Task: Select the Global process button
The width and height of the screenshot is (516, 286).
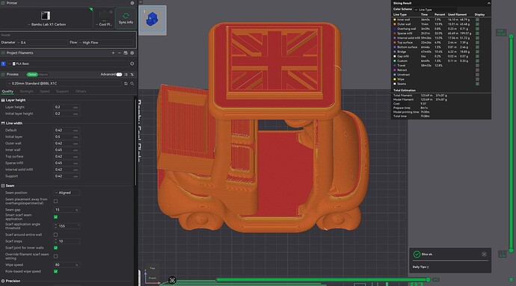Action: click(x=32, y=75)
